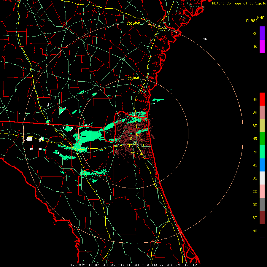This screenshot has width=267, height=267.
Task: Click the BI legend label
Action: point(255,218)
